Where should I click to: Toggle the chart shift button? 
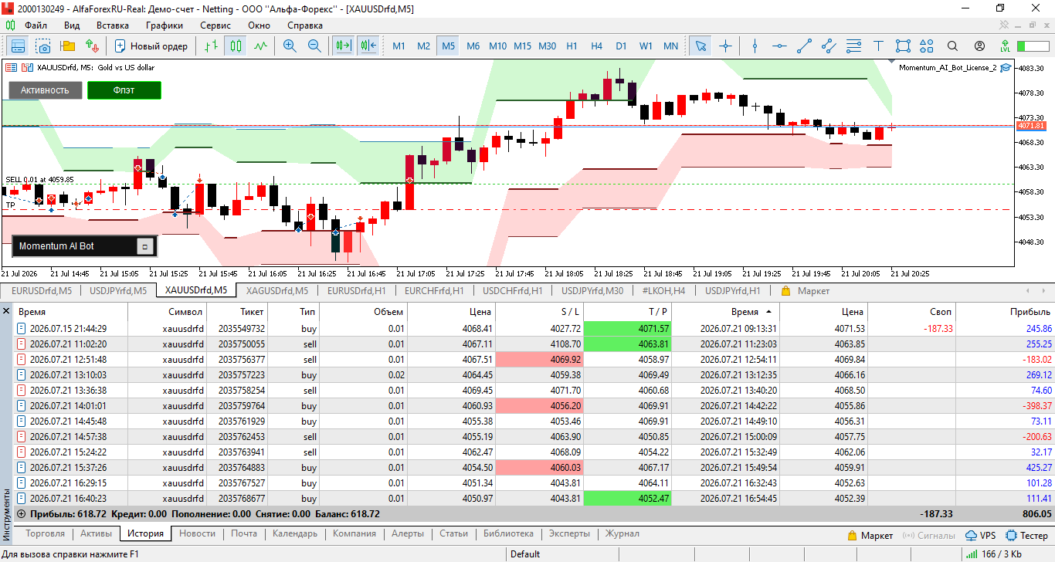click(367, 46)
